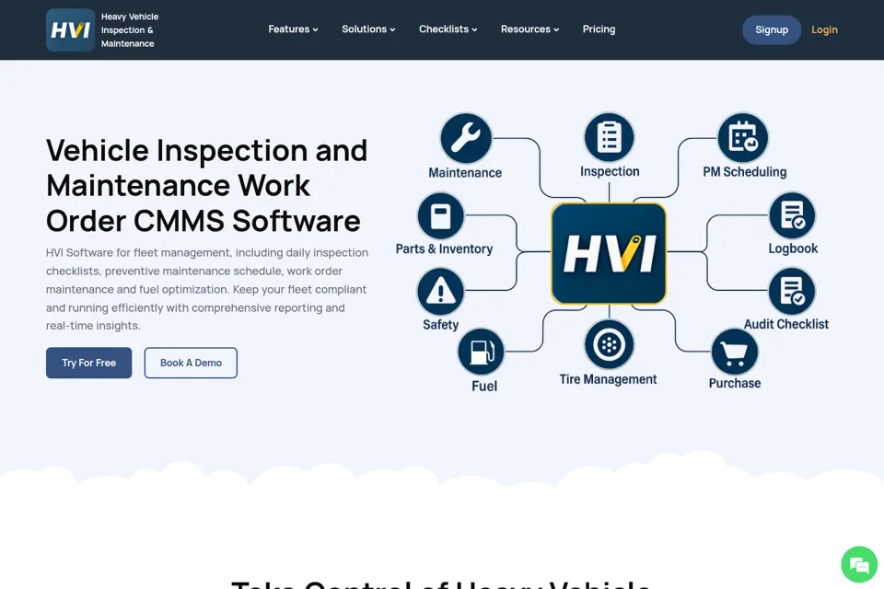Click the Inspection clipboard icon
884x589 pixels.
tap(610, 137)
